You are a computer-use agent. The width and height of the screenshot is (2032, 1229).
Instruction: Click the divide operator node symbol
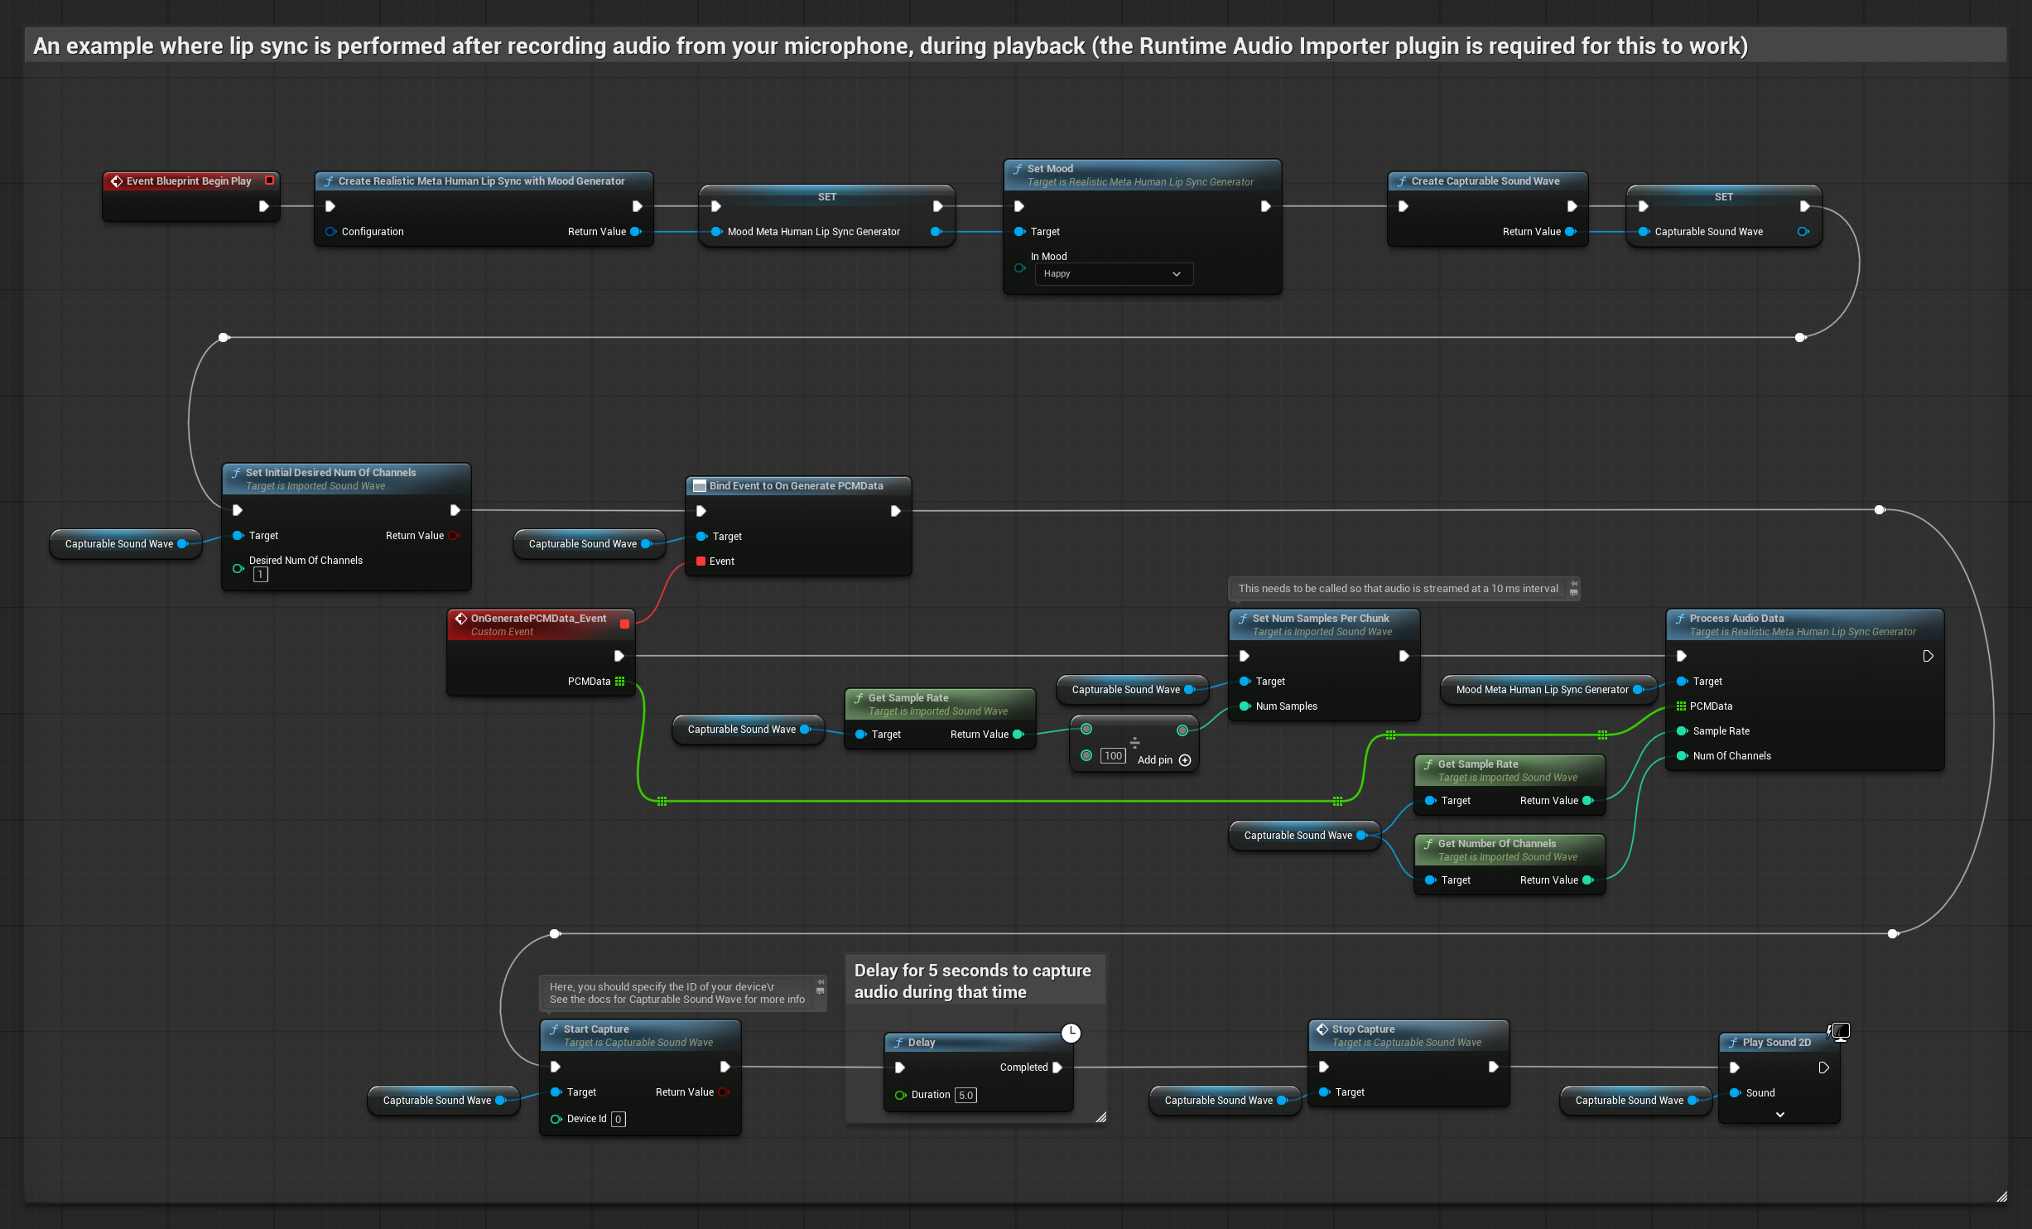[x=1134, y=742]
